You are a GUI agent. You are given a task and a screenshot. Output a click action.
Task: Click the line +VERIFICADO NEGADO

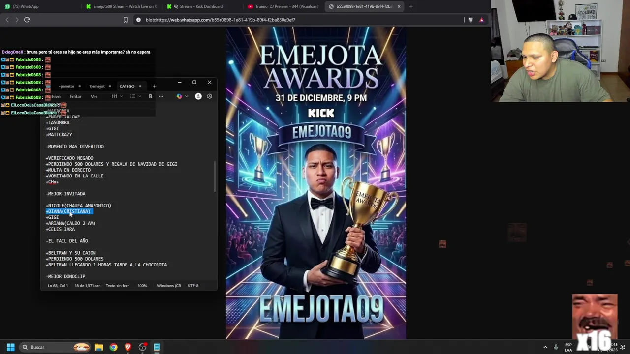[x=69, y=158]
